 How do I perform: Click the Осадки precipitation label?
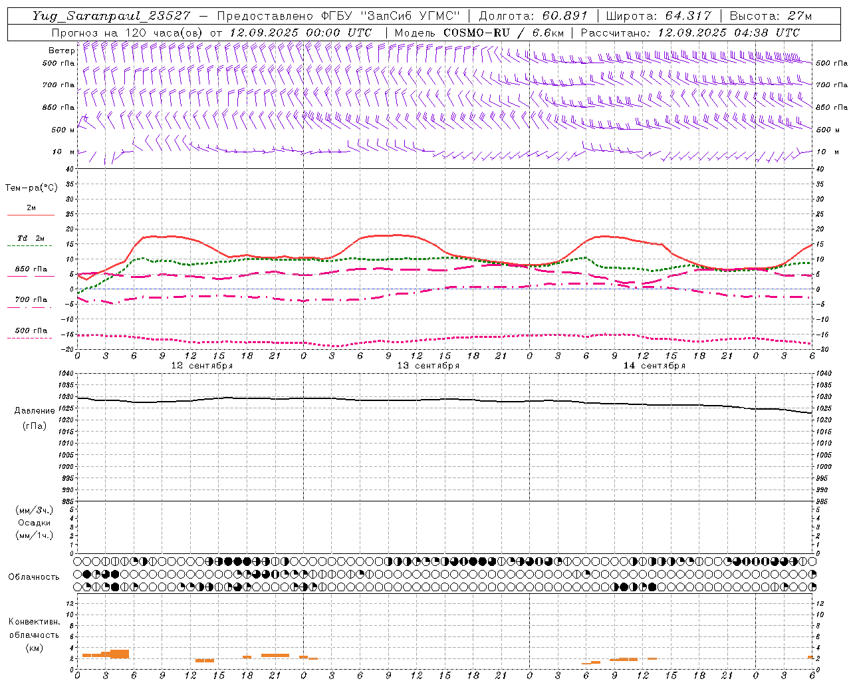click(35, 523)
